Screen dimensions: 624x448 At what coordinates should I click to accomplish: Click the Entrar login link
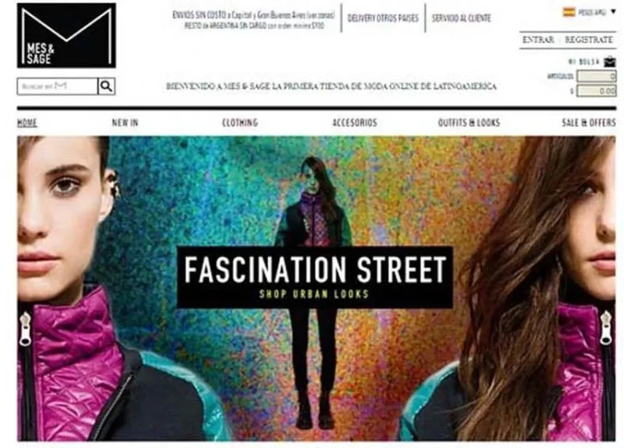pos(538,40)
